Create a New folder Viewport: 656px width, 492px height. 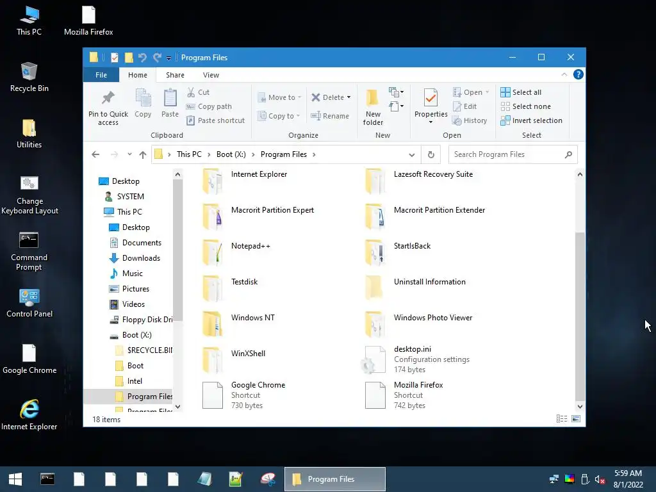pyautogui.click(x=373, y=107)
